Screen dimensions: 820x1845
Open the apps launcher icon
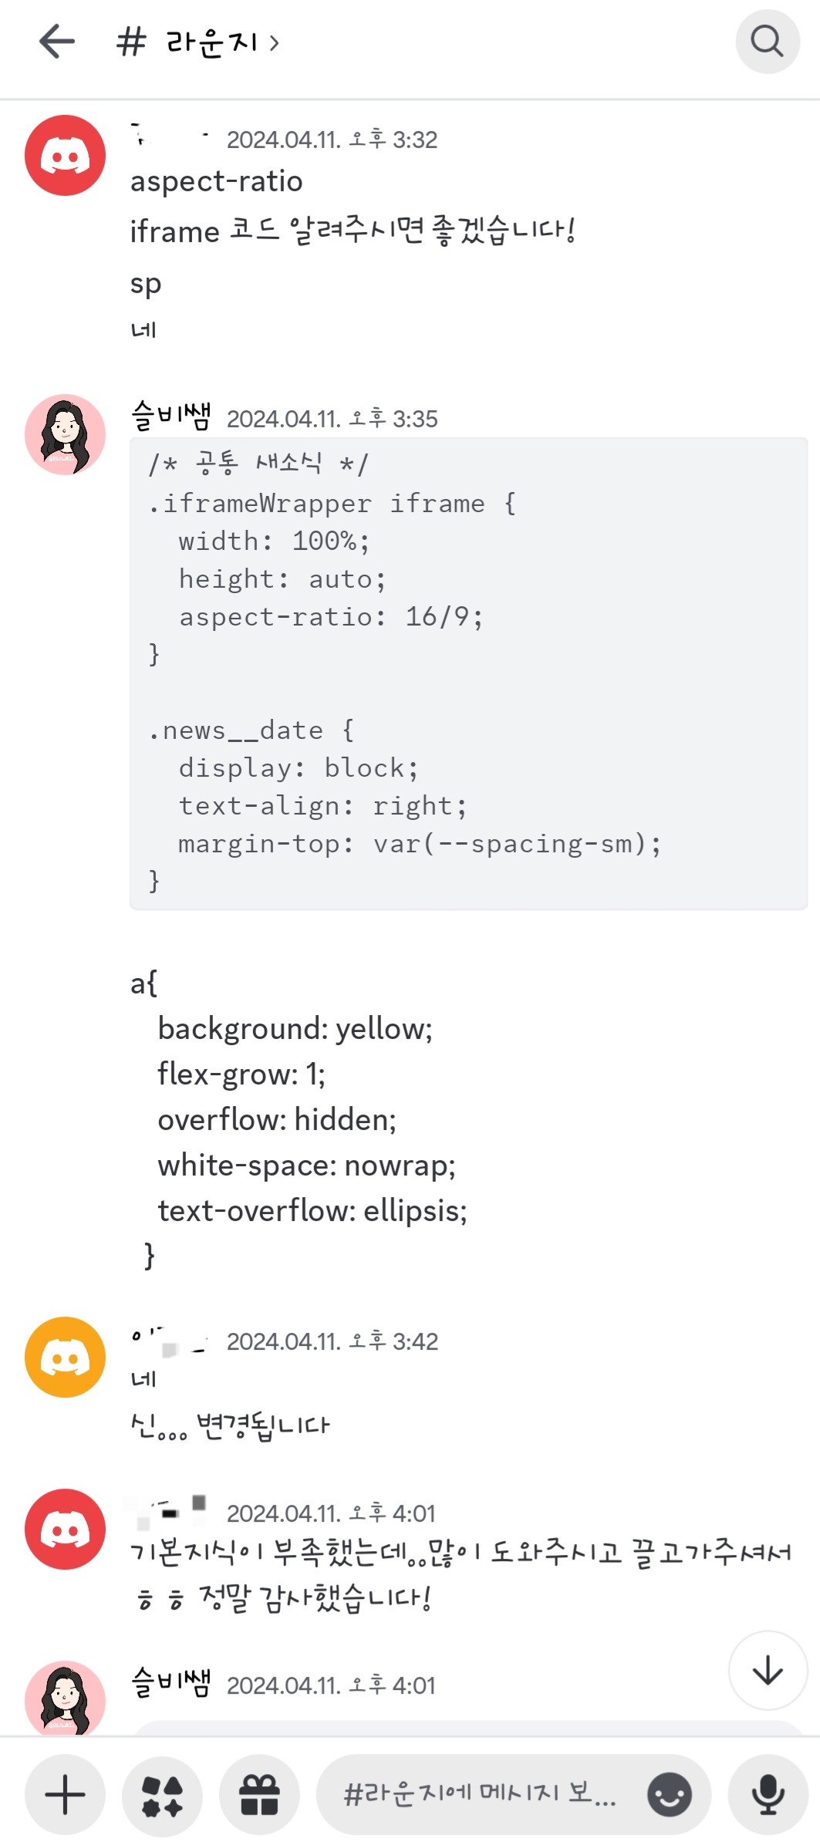coord(162,1794)
